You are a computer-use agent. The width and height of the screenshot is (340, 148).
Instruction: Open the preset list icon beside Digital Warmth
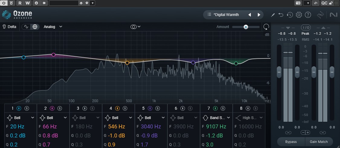(x=209, y=14)
